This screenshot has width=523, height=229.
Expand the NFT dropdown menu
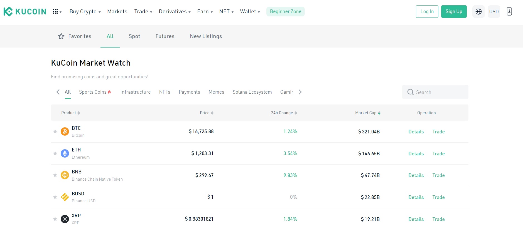226,11
